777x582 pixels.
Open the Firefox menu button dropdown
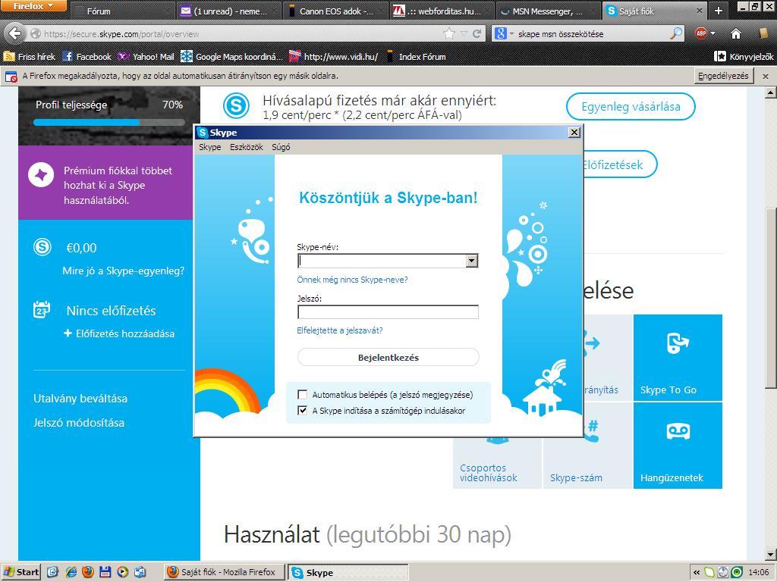[33, 6]
